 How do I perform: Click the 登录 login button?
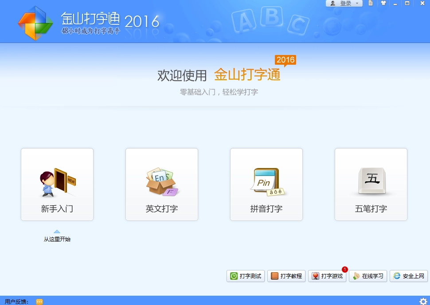(343, 4)
